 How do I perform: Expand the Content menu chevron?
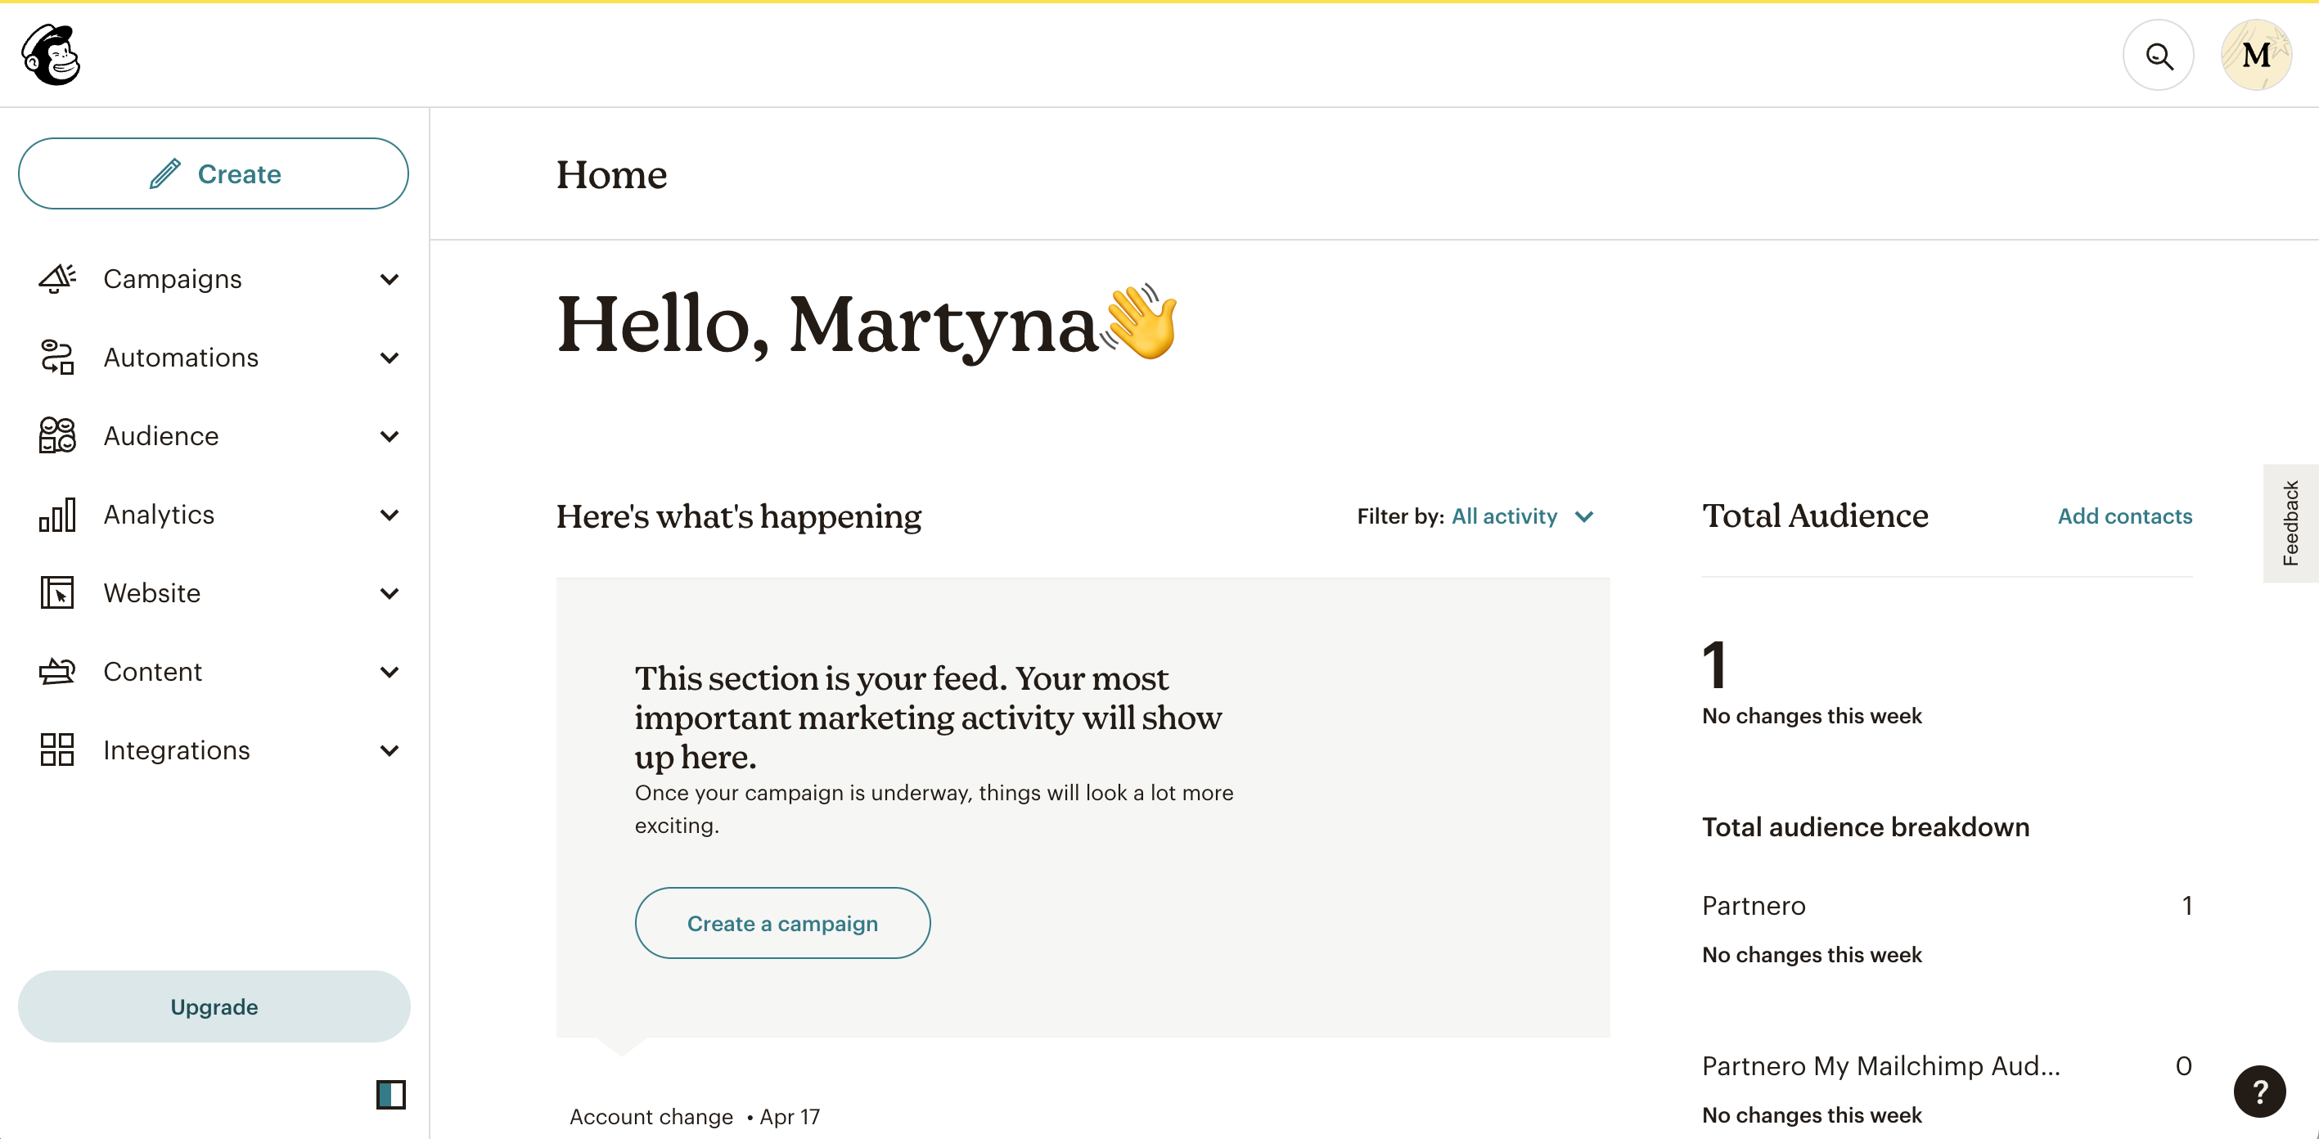pos(390,673)
